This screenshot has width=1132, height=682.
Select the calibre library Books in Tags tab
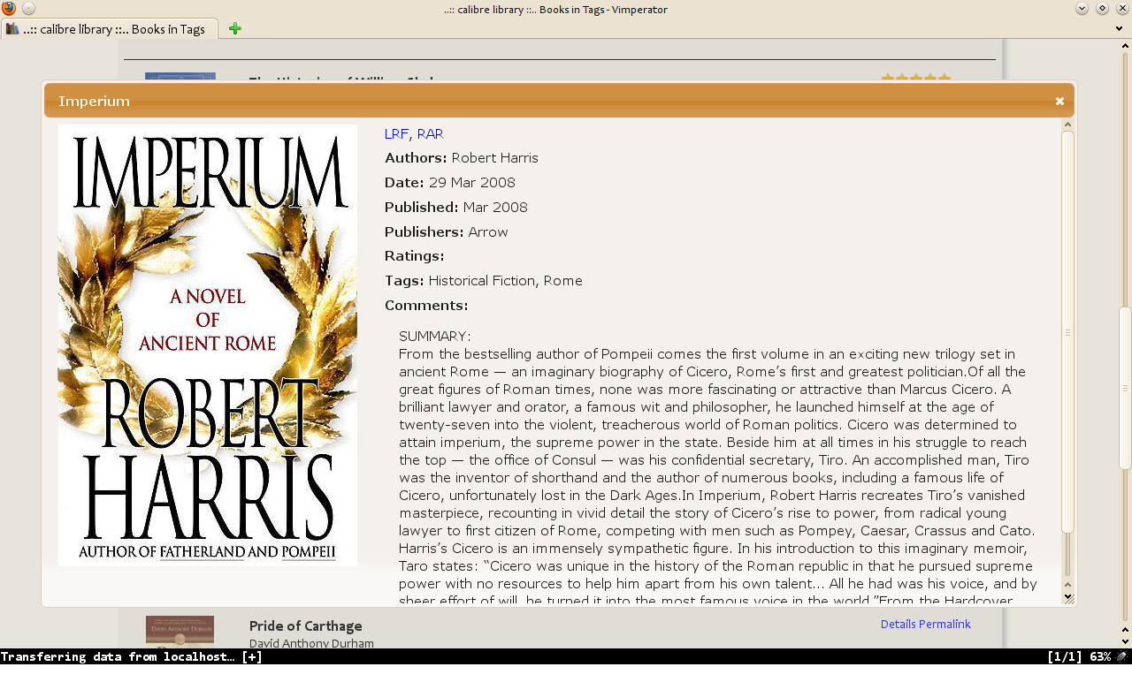(x=109, y=29)
